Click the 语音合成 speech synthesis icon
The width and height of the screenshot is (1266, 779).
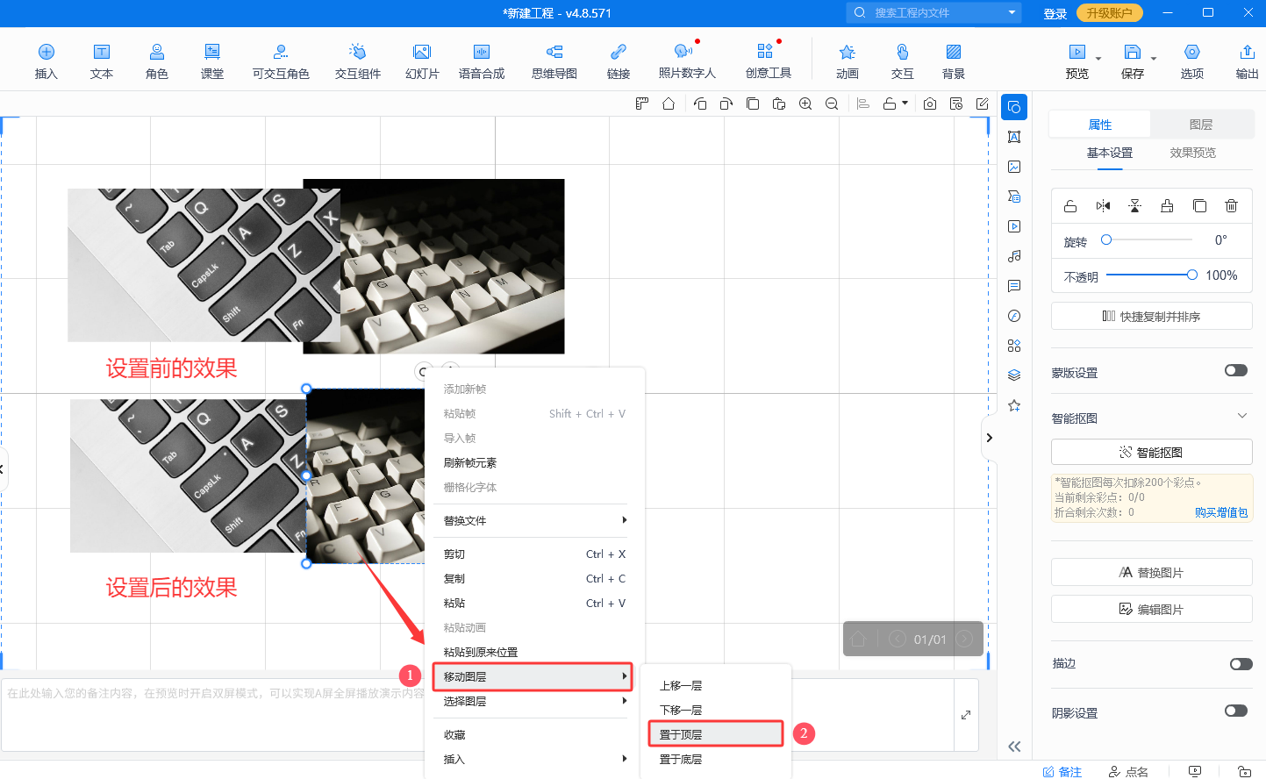pyautogui.click(x=481, y=61)
